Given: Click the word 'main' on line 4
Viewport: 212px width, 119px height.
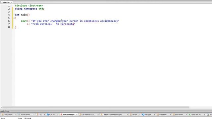Looking at the screenshot, I should pyautogui.click(x=24, y=15).
